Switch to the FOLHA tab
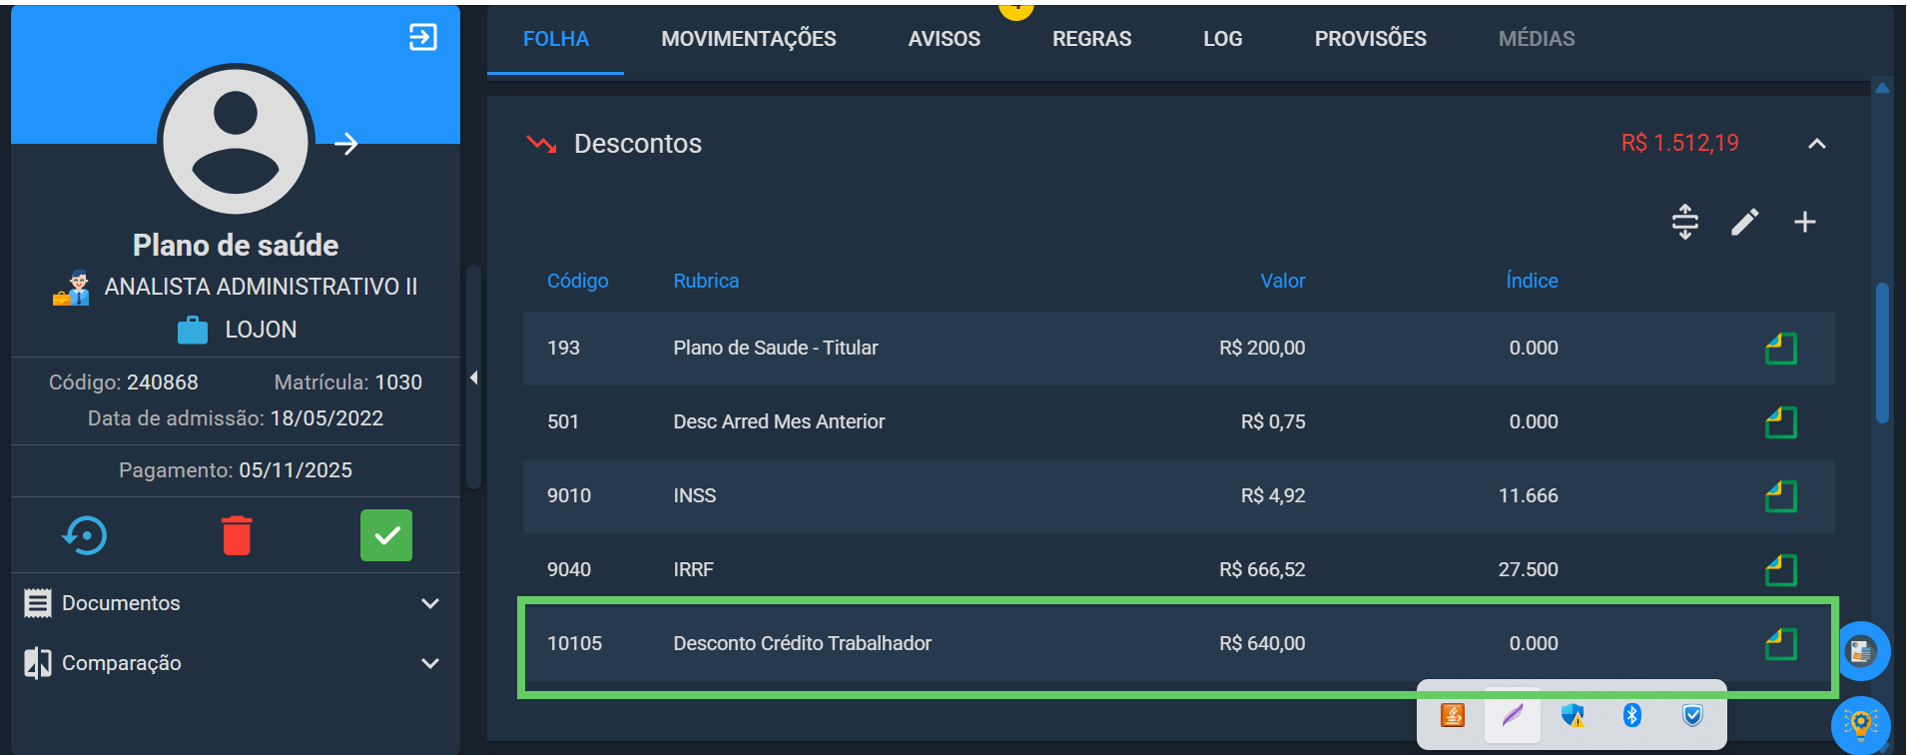 point(556,39)
